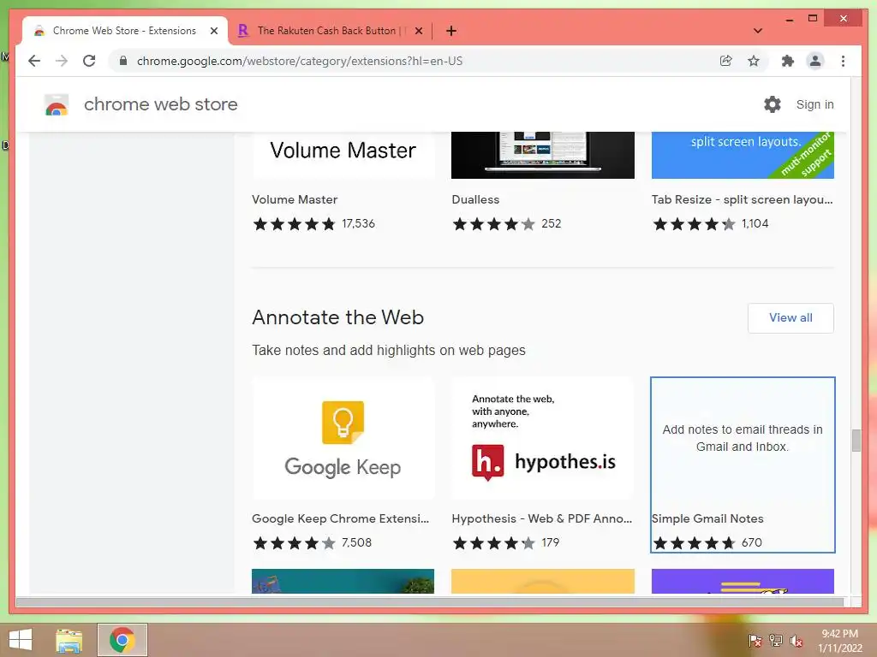877x657 pixels.
Task: Click the Hypothesis - Web & PDF Annotation title
Action: [542, 518]
